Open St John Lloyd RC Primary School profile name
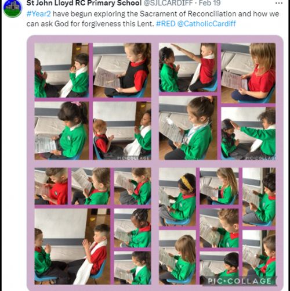 coord(84,3)
